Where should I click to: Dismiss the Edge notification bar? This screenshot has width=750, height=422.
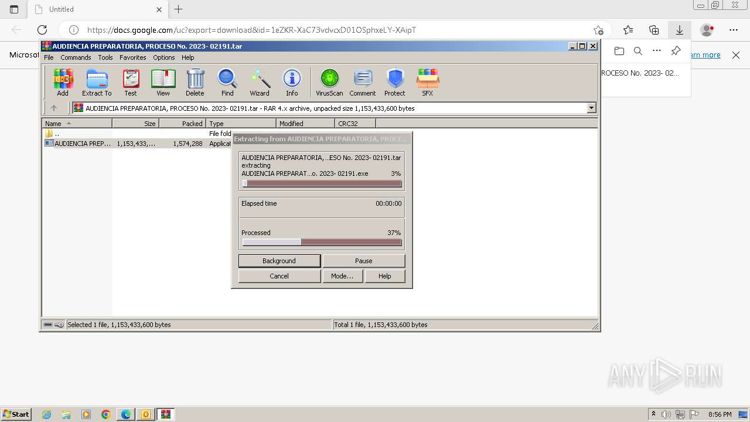(x=736, y=55)
